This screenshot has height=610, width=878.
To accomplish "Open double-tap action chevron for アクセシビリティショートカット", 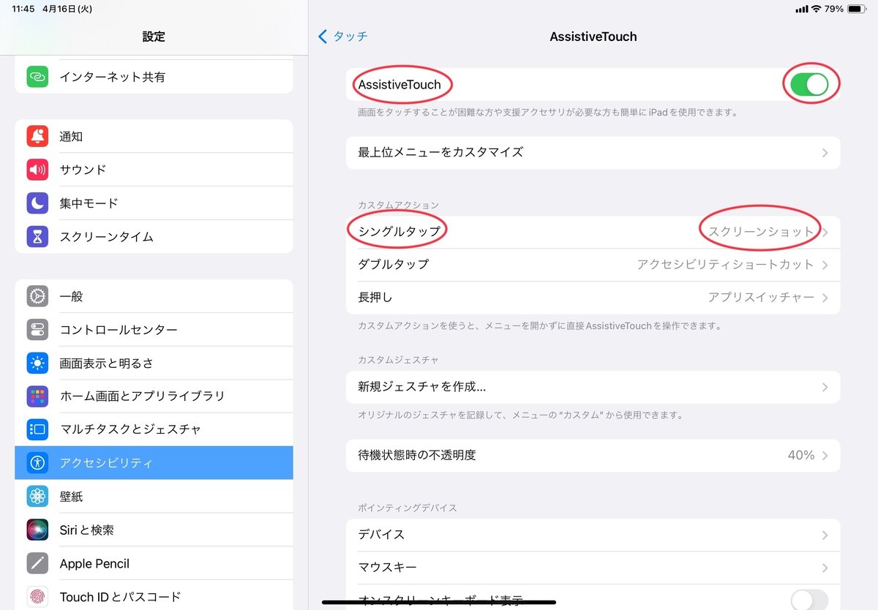I will [825, 265].
